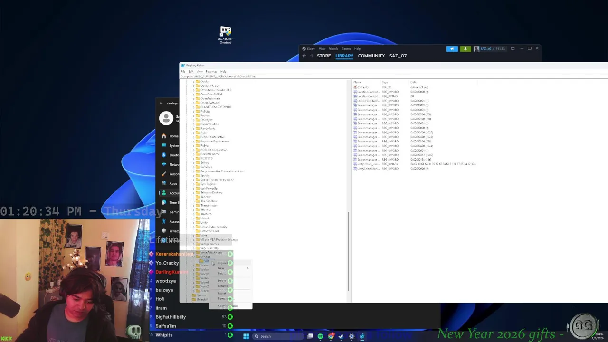The image size is (608, 342).
Task: Select the unity.cloud_user... registry value
Action: [x=368, y=164]
